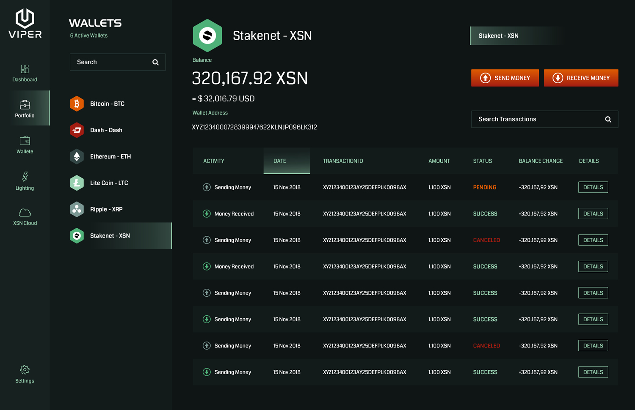
Task: Click the arrow icon on sixth transaction row
Action: [207, 319]
